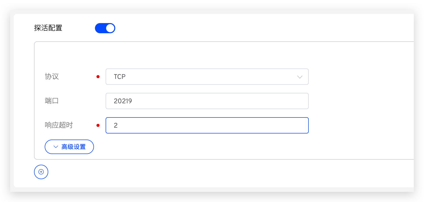The image size is (424, 202).
Task: Click the value 2 in timeout field
Action: (x=116, y=125)
